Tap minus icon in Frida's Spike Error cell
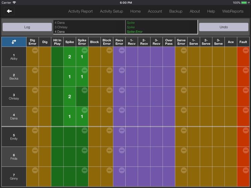 (85, 150)
